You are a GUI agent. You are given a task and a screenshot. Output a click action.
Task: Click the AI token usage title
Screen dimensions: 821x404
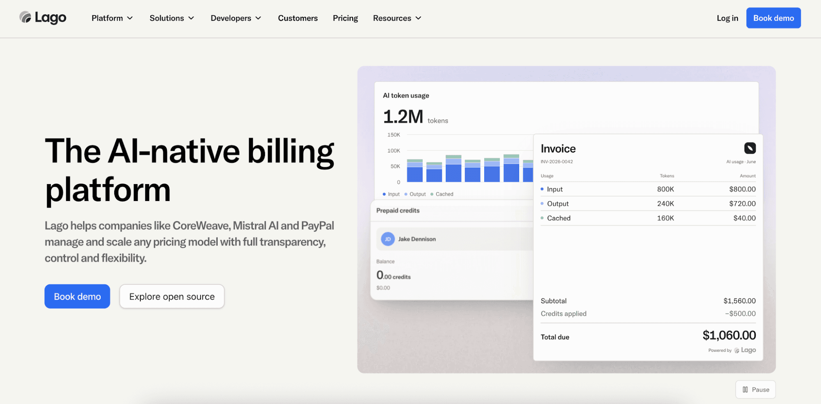pyautogui.click(x=406, y=95)
